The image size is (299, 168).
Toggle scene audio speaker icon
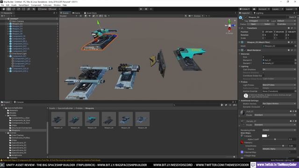coord(89,16)
